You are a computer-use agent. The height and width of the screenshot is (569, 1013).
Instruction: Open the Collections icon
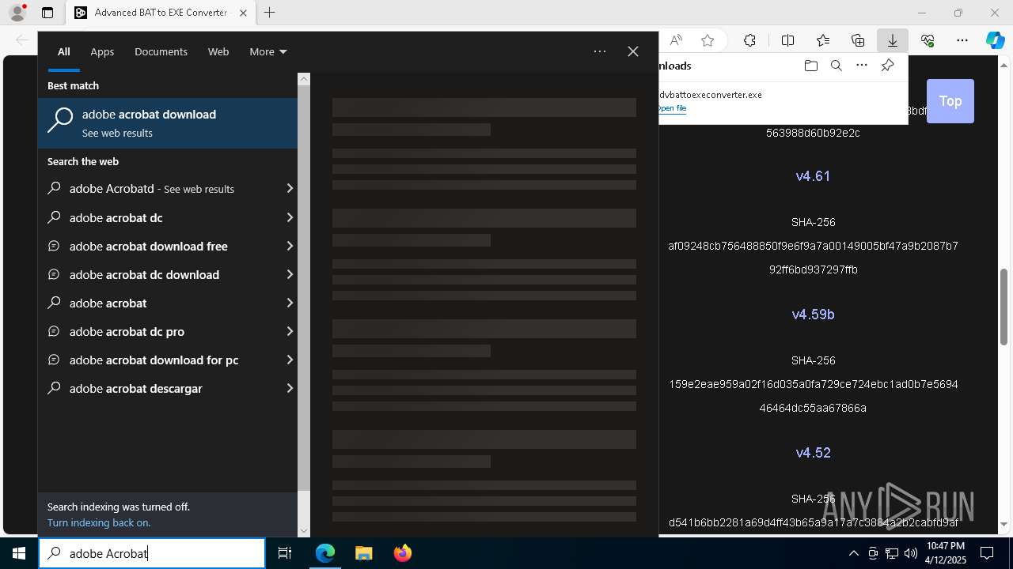pos(858,40)
